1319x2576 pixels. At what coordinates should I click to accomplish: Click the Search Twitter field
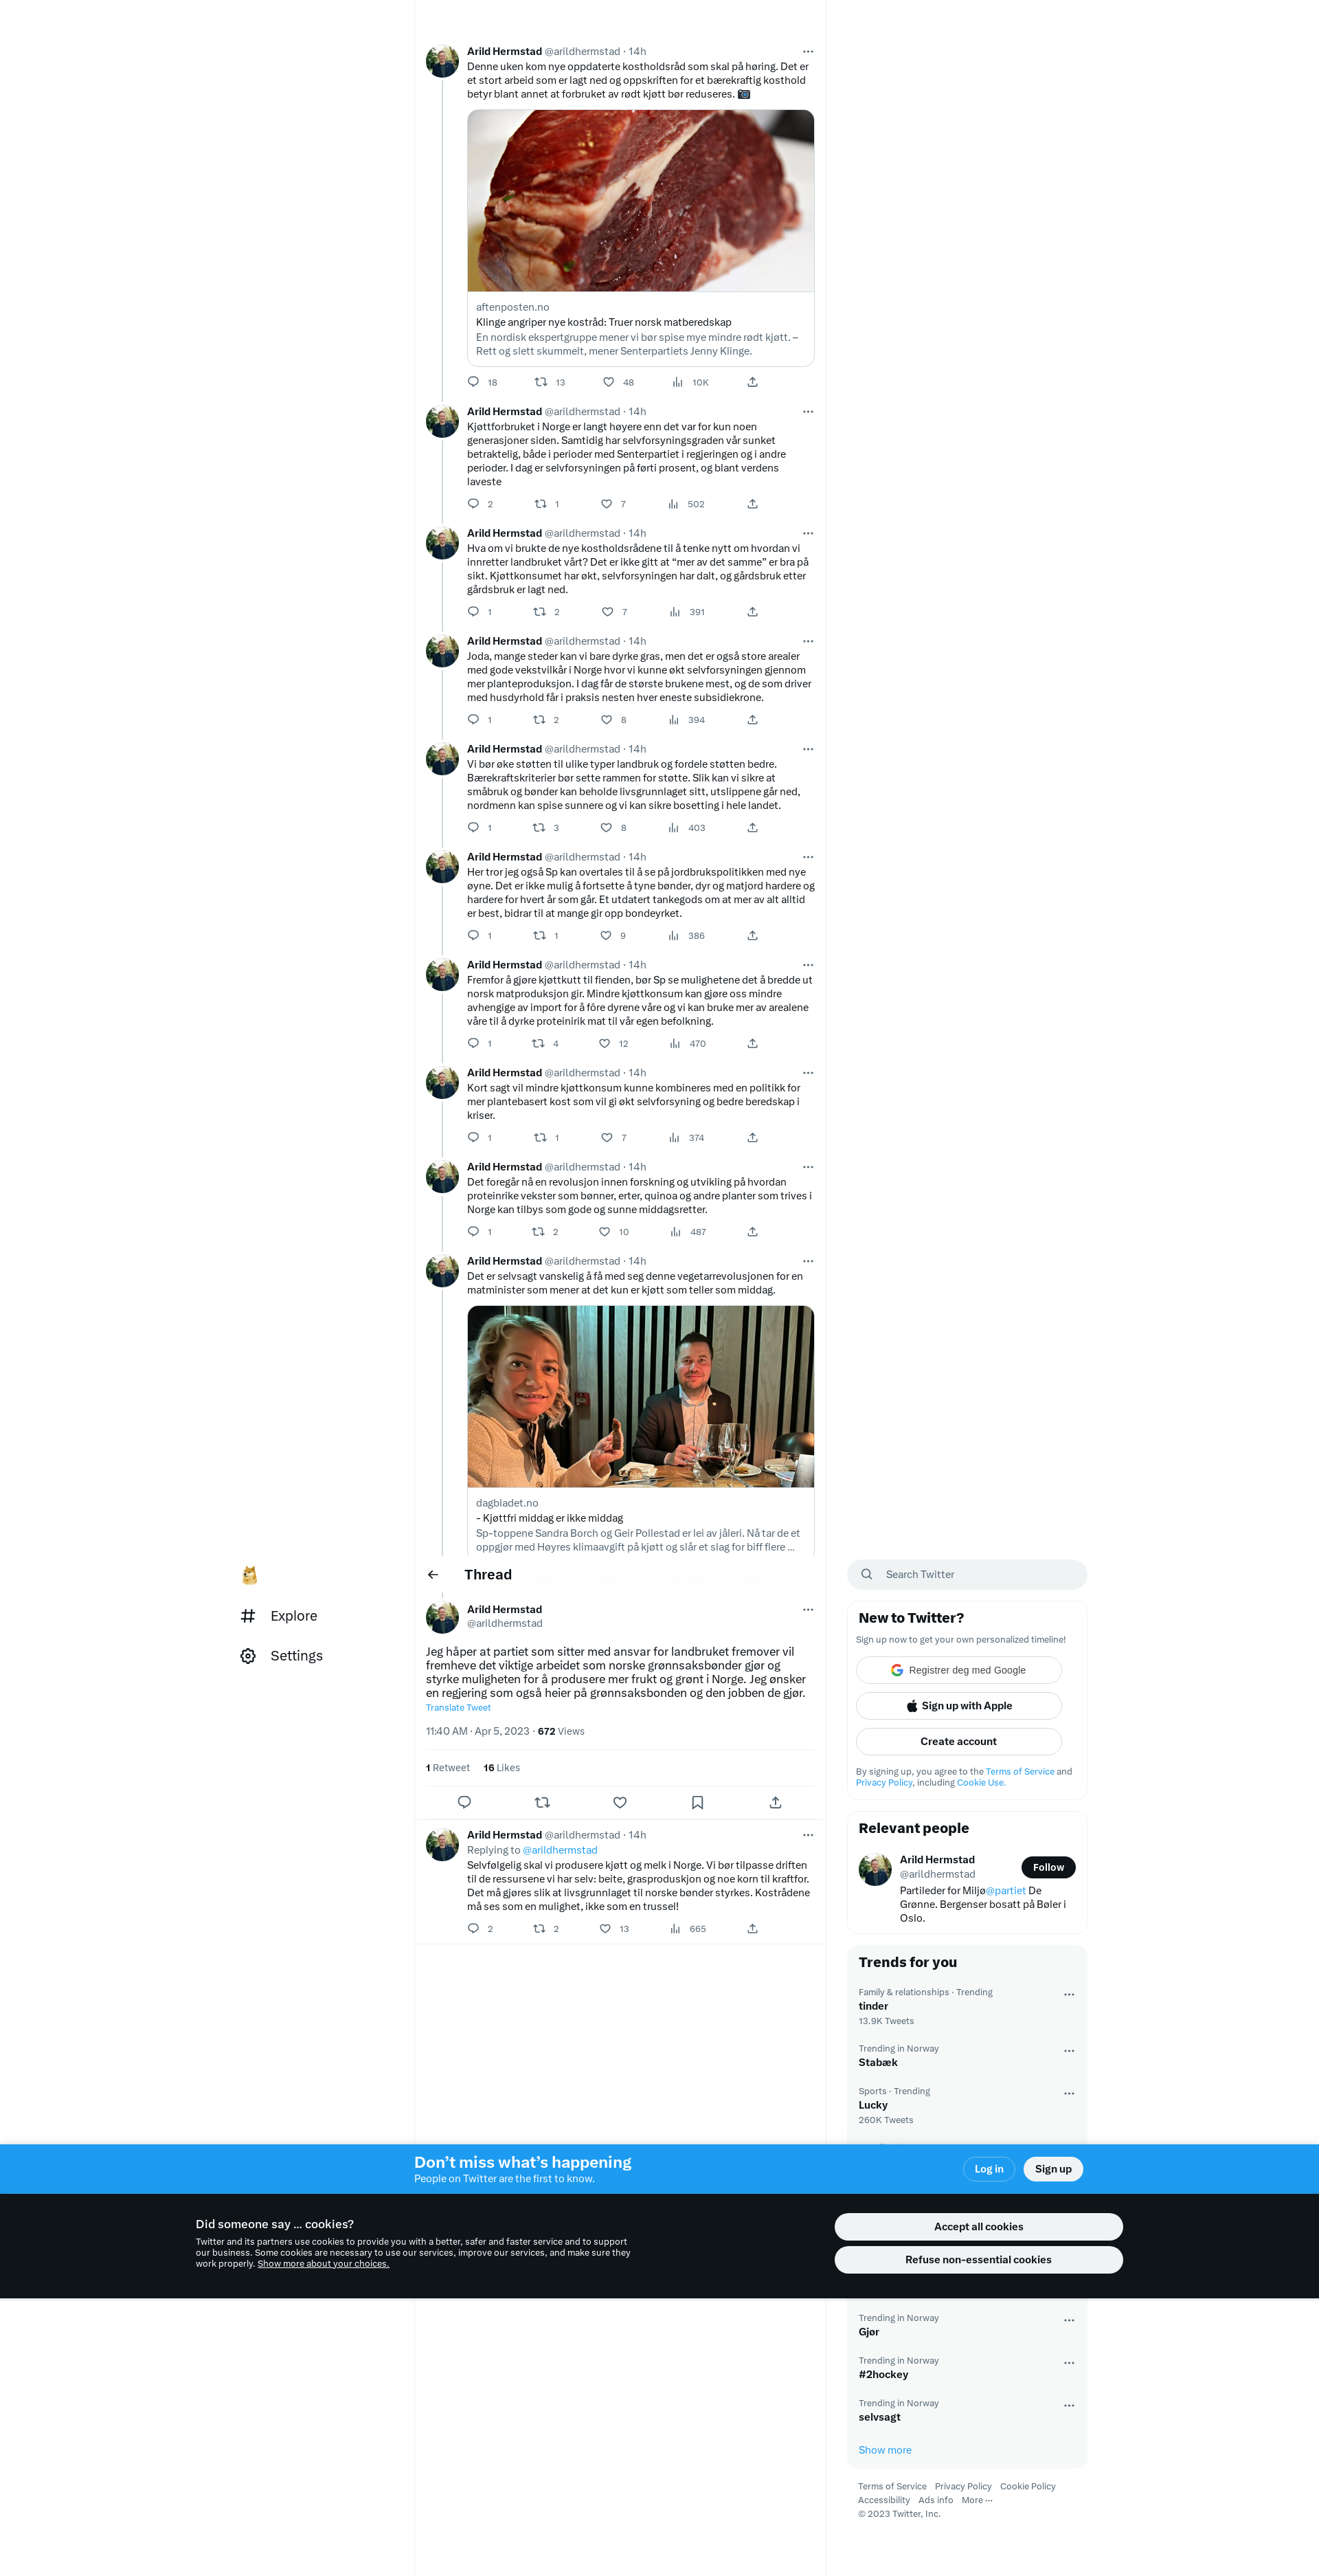pos(967,1574)
